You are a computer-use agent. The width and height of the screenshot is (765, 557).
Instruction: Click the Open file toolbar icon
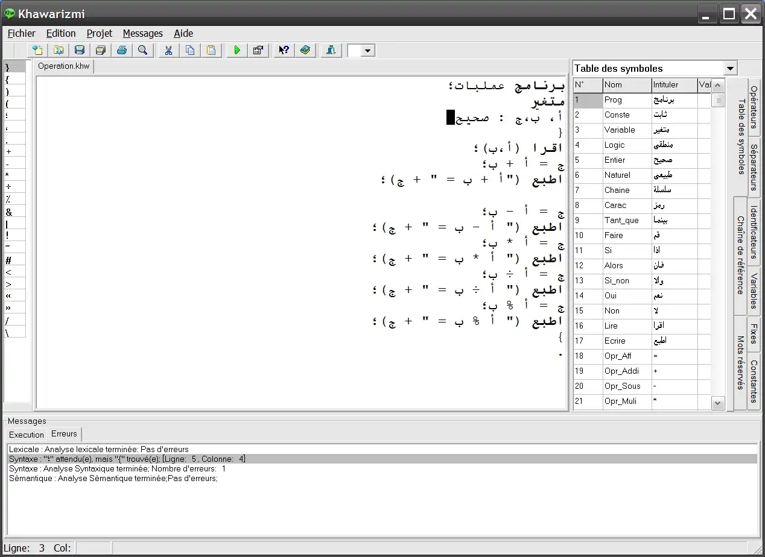[59, 51]
